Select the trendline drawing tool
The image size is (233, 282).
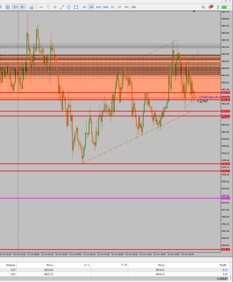(x=62, y=7)
